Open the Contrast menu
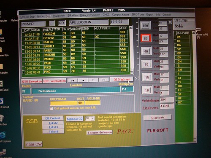 [167, 15]
